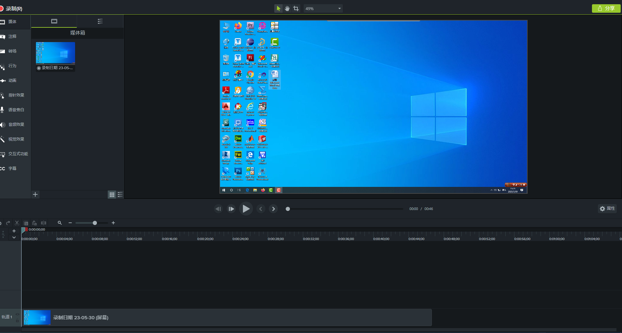Click the timeline zoom slider handle

click(x=95, y=223)
